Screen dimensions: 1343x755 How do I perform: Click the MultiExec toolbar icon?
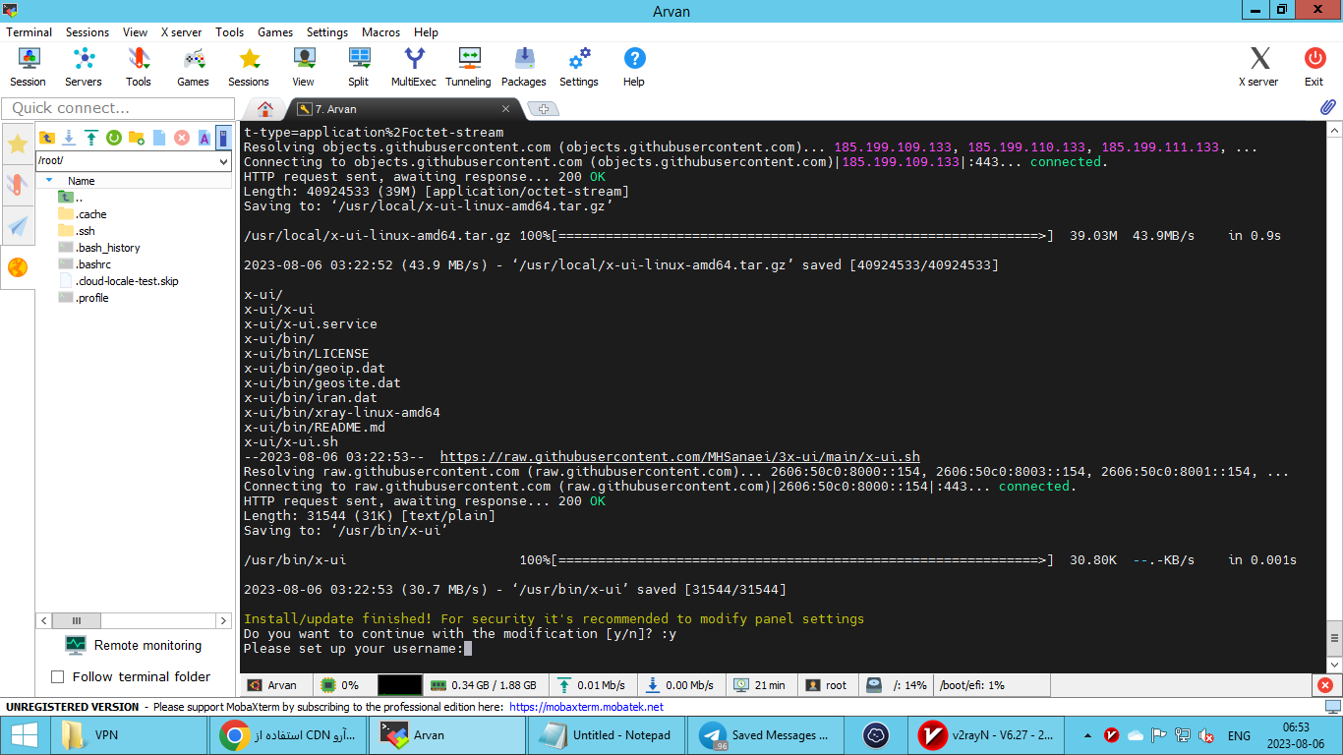413,67
